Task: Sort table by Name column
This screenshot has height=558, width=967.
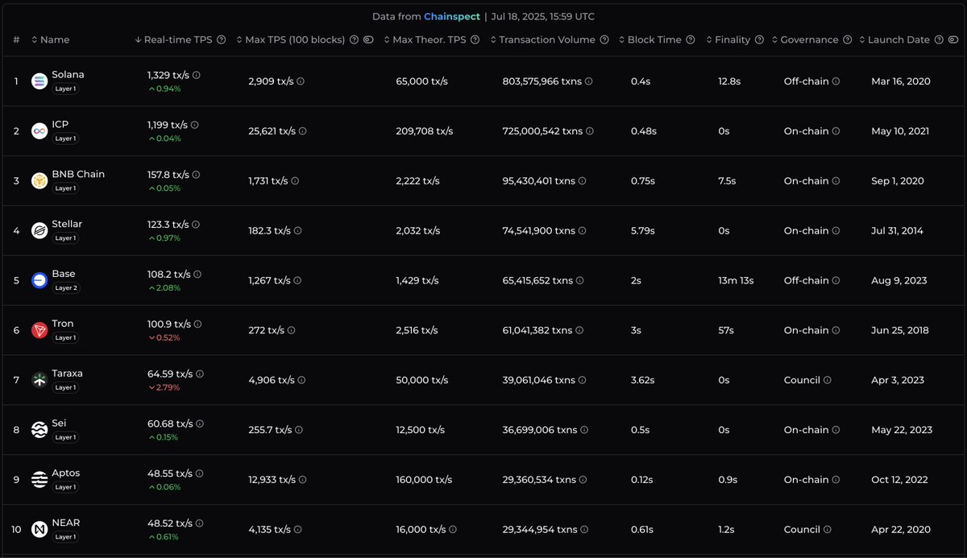Action: tap(51, 39)
